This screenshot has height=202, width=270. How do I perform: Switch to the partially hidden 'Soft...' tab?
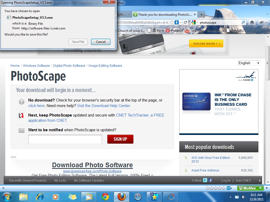tap(123, 15)
